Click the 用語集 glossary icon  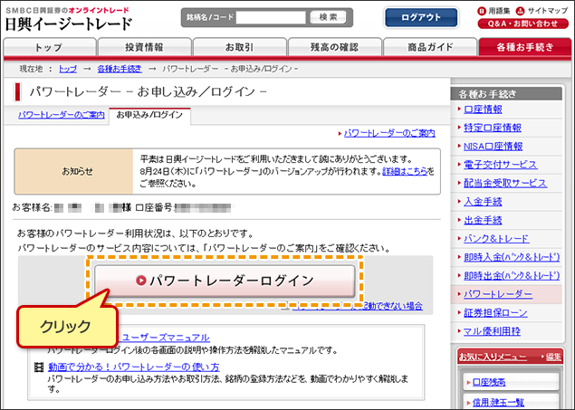coord(480,11)
